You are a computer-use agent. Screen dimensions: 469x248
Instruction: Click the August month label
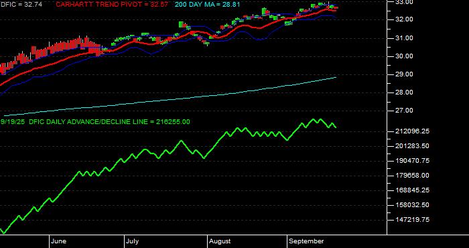pyautogui.click(x=220, y=241)
